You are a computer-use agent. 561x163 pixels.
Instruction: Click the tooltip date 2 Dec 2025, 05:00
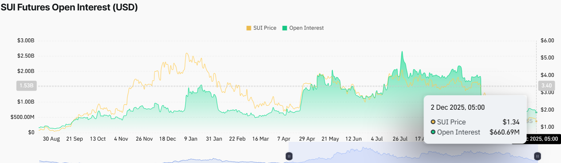click(x=458, y=108)
